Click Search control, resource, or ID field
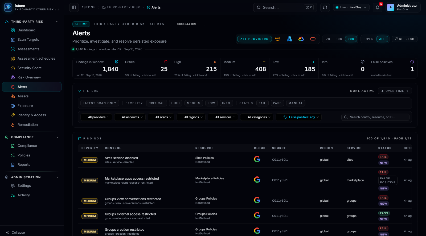 (375, 117)
